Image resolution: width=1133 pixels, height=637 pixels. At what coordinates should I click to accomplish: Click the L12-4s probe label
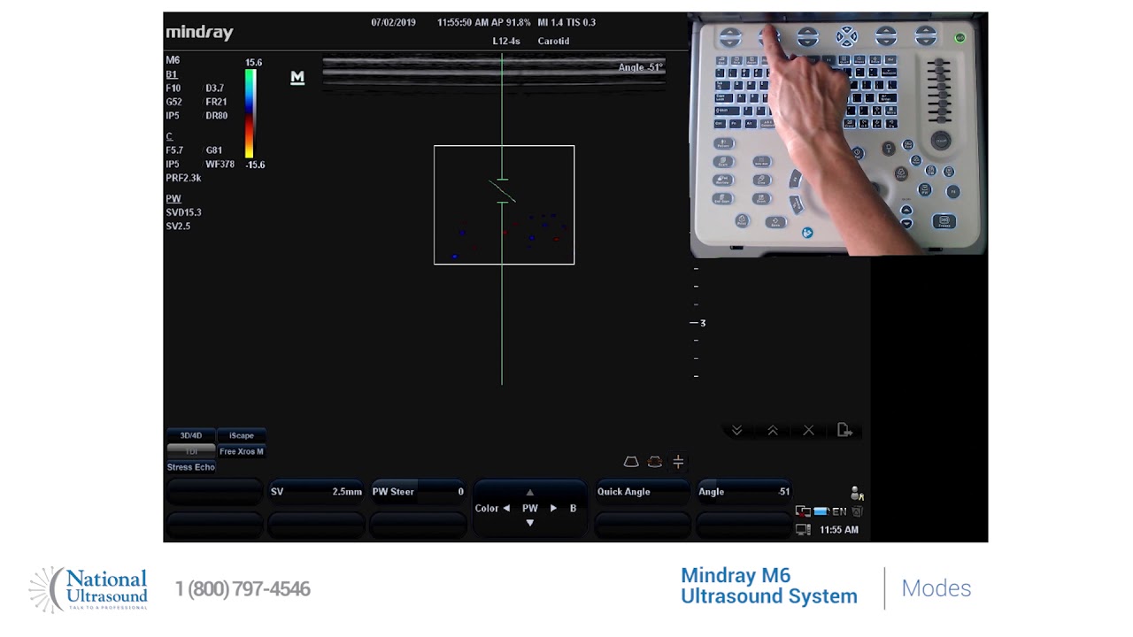(506, 41)
